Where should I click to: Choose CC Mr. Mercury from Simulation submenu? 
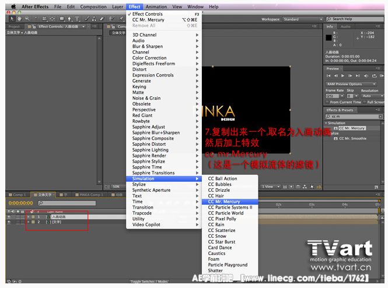pos(230,202)
